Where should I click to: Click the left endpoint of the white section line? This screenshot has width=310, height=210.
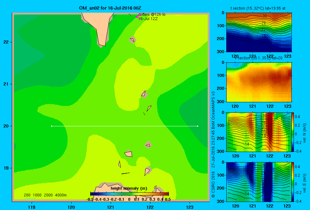pos(51,126)
